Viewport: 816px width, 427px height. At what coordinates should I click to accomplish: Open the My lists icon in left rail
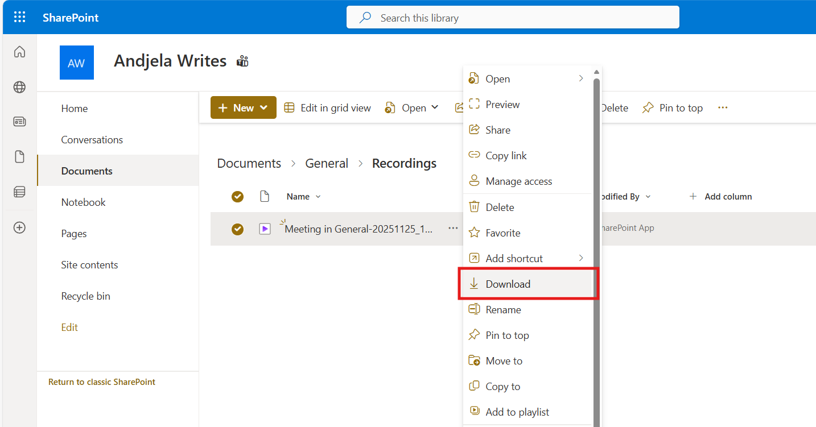point(19,192)
